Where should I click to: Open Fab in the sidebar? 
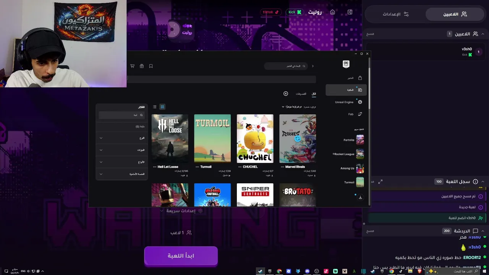pyautogui.click(x=355, y=114)
